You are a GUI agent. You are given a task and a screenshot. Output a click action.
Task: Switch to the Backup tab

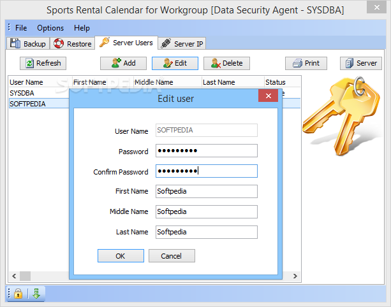[x=28, y=43]
